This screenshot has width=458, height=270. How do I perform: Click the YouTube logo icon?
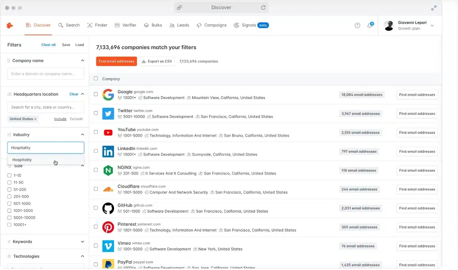coord(108,132)
